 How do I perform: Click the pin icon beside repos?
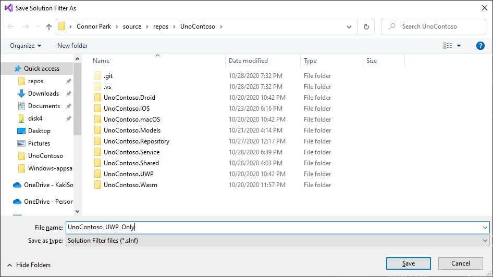(69, 81)
